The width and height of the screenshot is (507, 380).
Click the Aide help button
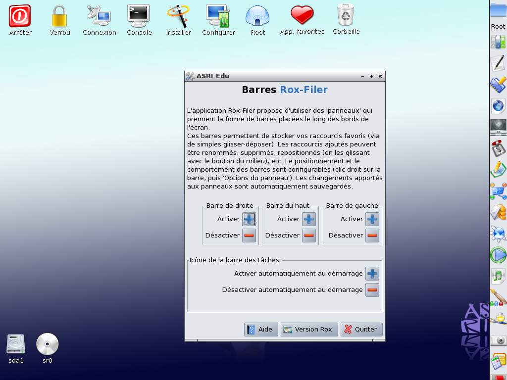click(x=261, y=329)
